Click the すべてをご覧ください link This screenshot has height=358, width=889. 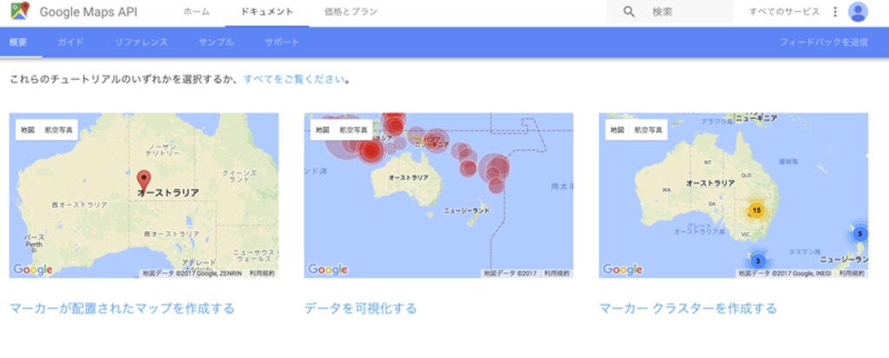coord(294,79)
